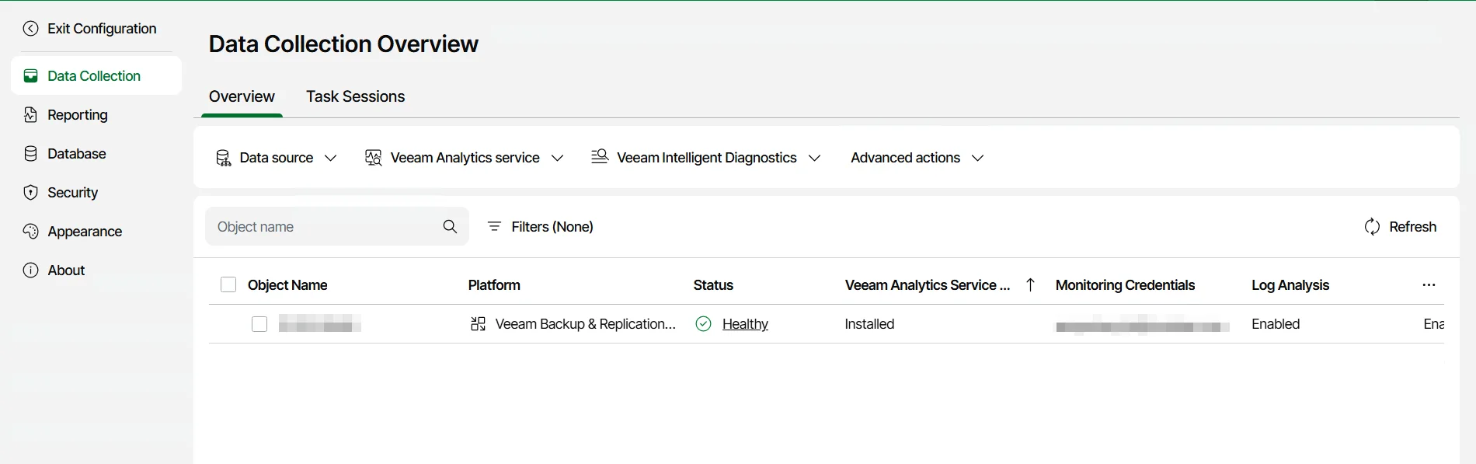The height and width of the screenshot is (464, 1476).
Task: Click the About info icon
Action: coord(30,270)
